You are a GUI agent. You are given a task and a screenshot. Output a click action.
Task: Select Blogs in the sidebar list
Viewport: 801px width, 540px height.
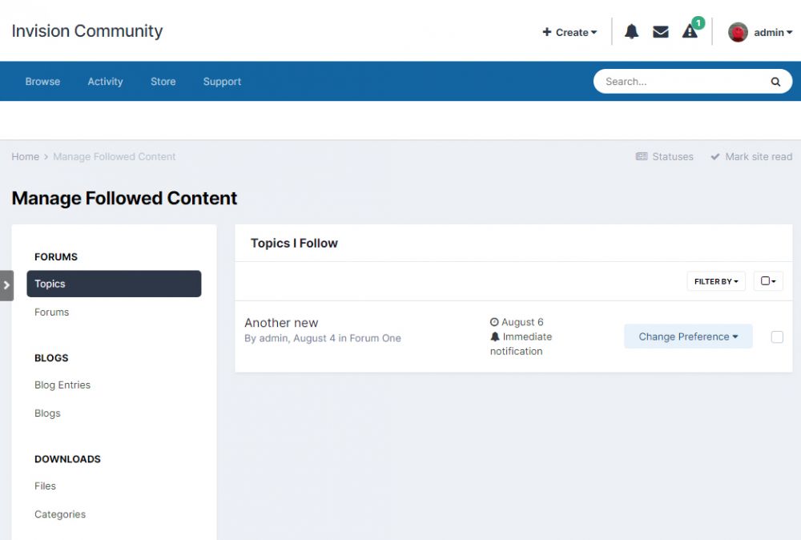(47, 413)
